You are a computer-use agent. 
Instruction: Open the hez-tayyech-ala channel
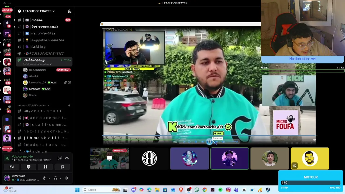point(44,131)
